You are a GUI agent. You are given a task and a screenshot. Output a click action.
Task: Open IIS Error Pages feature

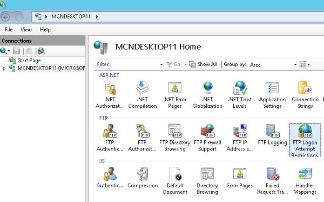(240, 178)
